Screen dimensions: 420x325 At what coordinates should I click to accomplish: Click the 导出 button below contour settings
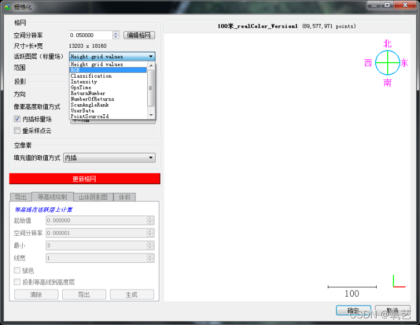pos(84,294)
